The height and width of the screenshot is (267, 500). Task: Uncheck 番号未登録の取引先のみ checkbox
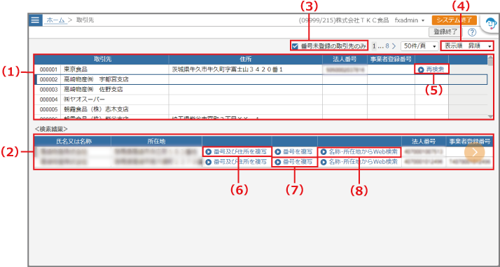pyautogui.click(x=295, y=46)
